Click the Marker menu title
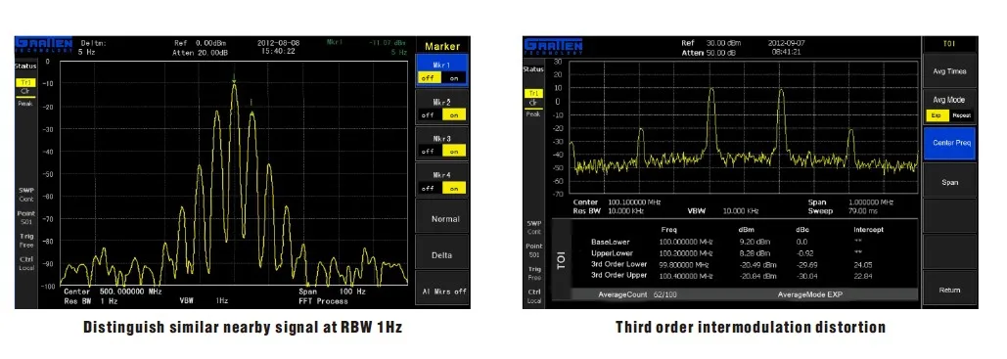 pos(442,46)
